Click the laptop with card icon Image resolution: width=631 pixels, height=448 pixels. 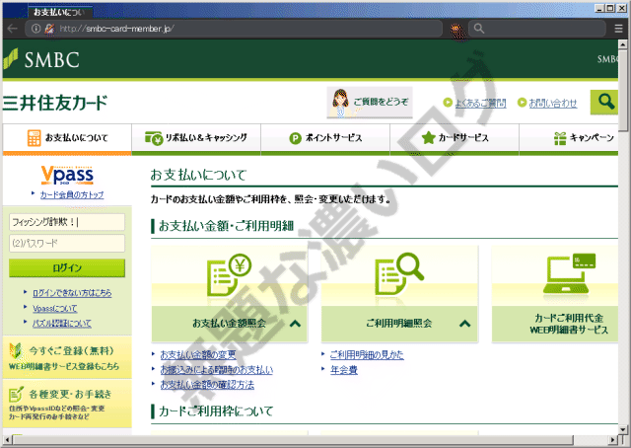[569, 274]
